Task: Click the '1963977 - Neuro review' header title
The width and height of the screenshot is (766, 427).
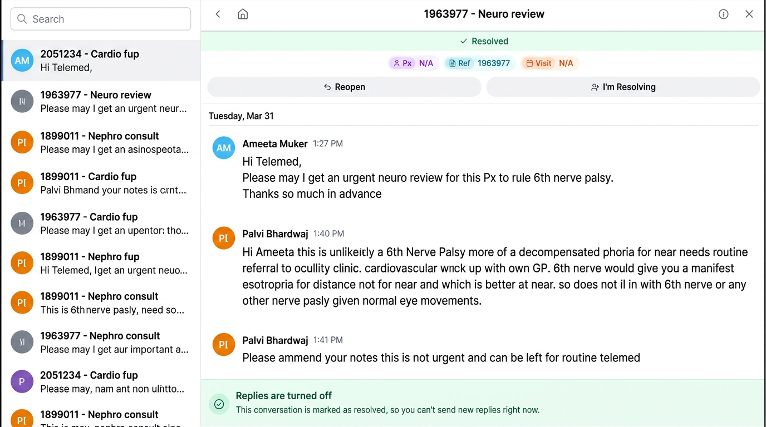Action: pos(484,14)
